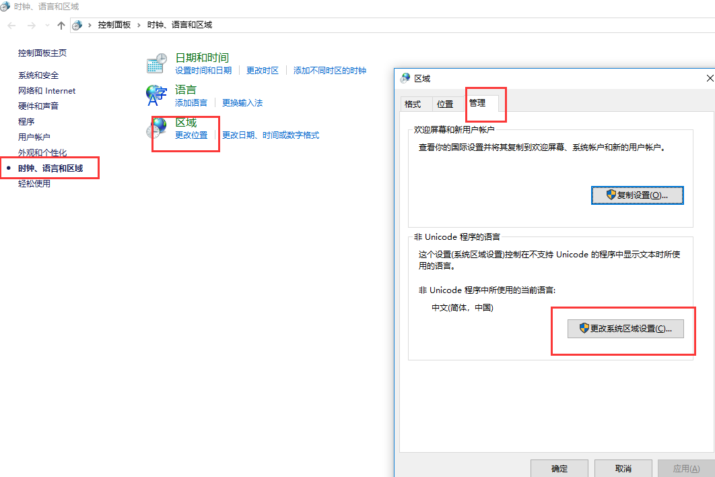
Task: Click the address bar control panel icon
Action: click(77, 25)
